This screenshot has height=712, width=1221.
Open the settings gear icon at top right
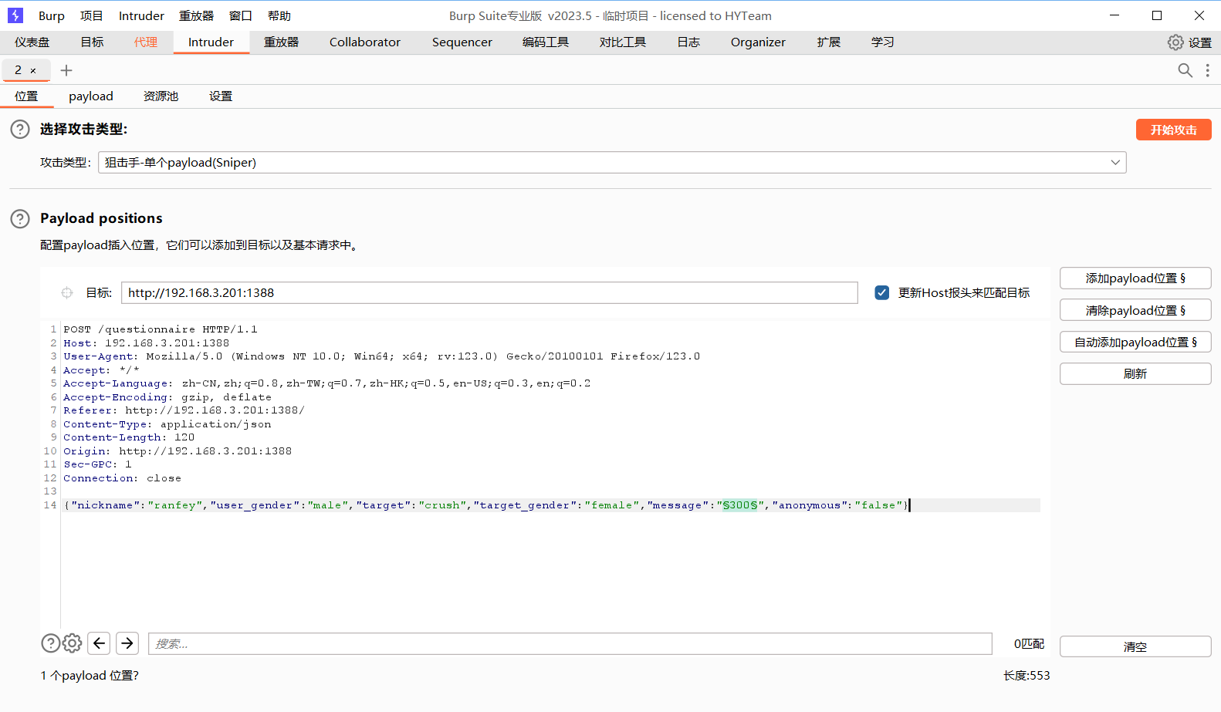(1175, 42)
